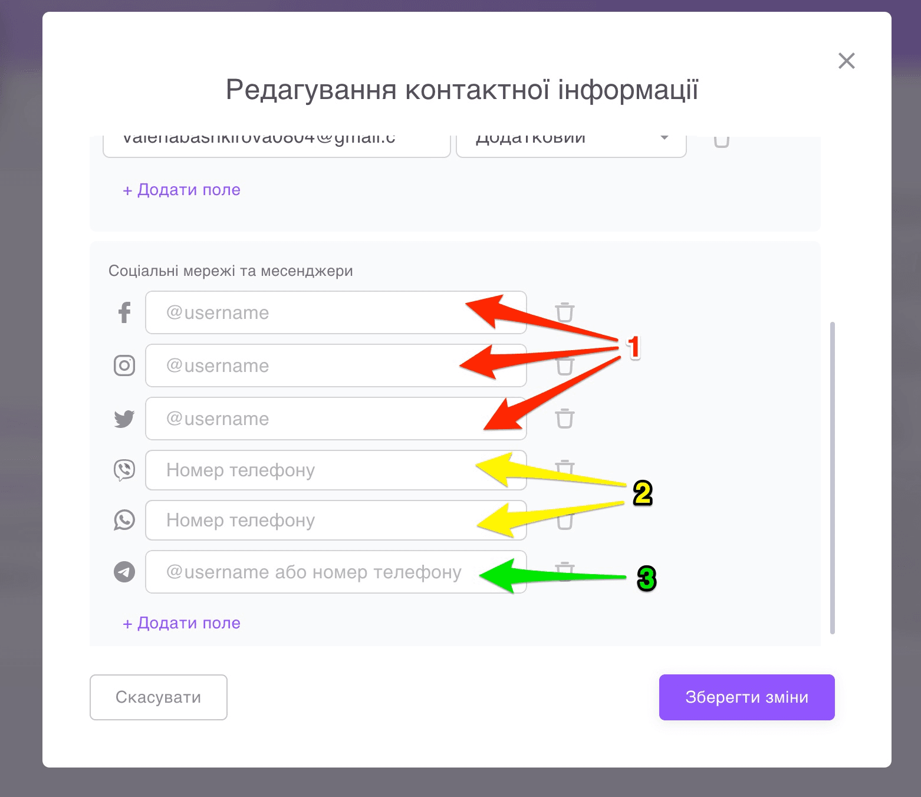This screenshot has height=797, width=921.
Task: Delete the Instagram username field
Action: pos(565,365)
